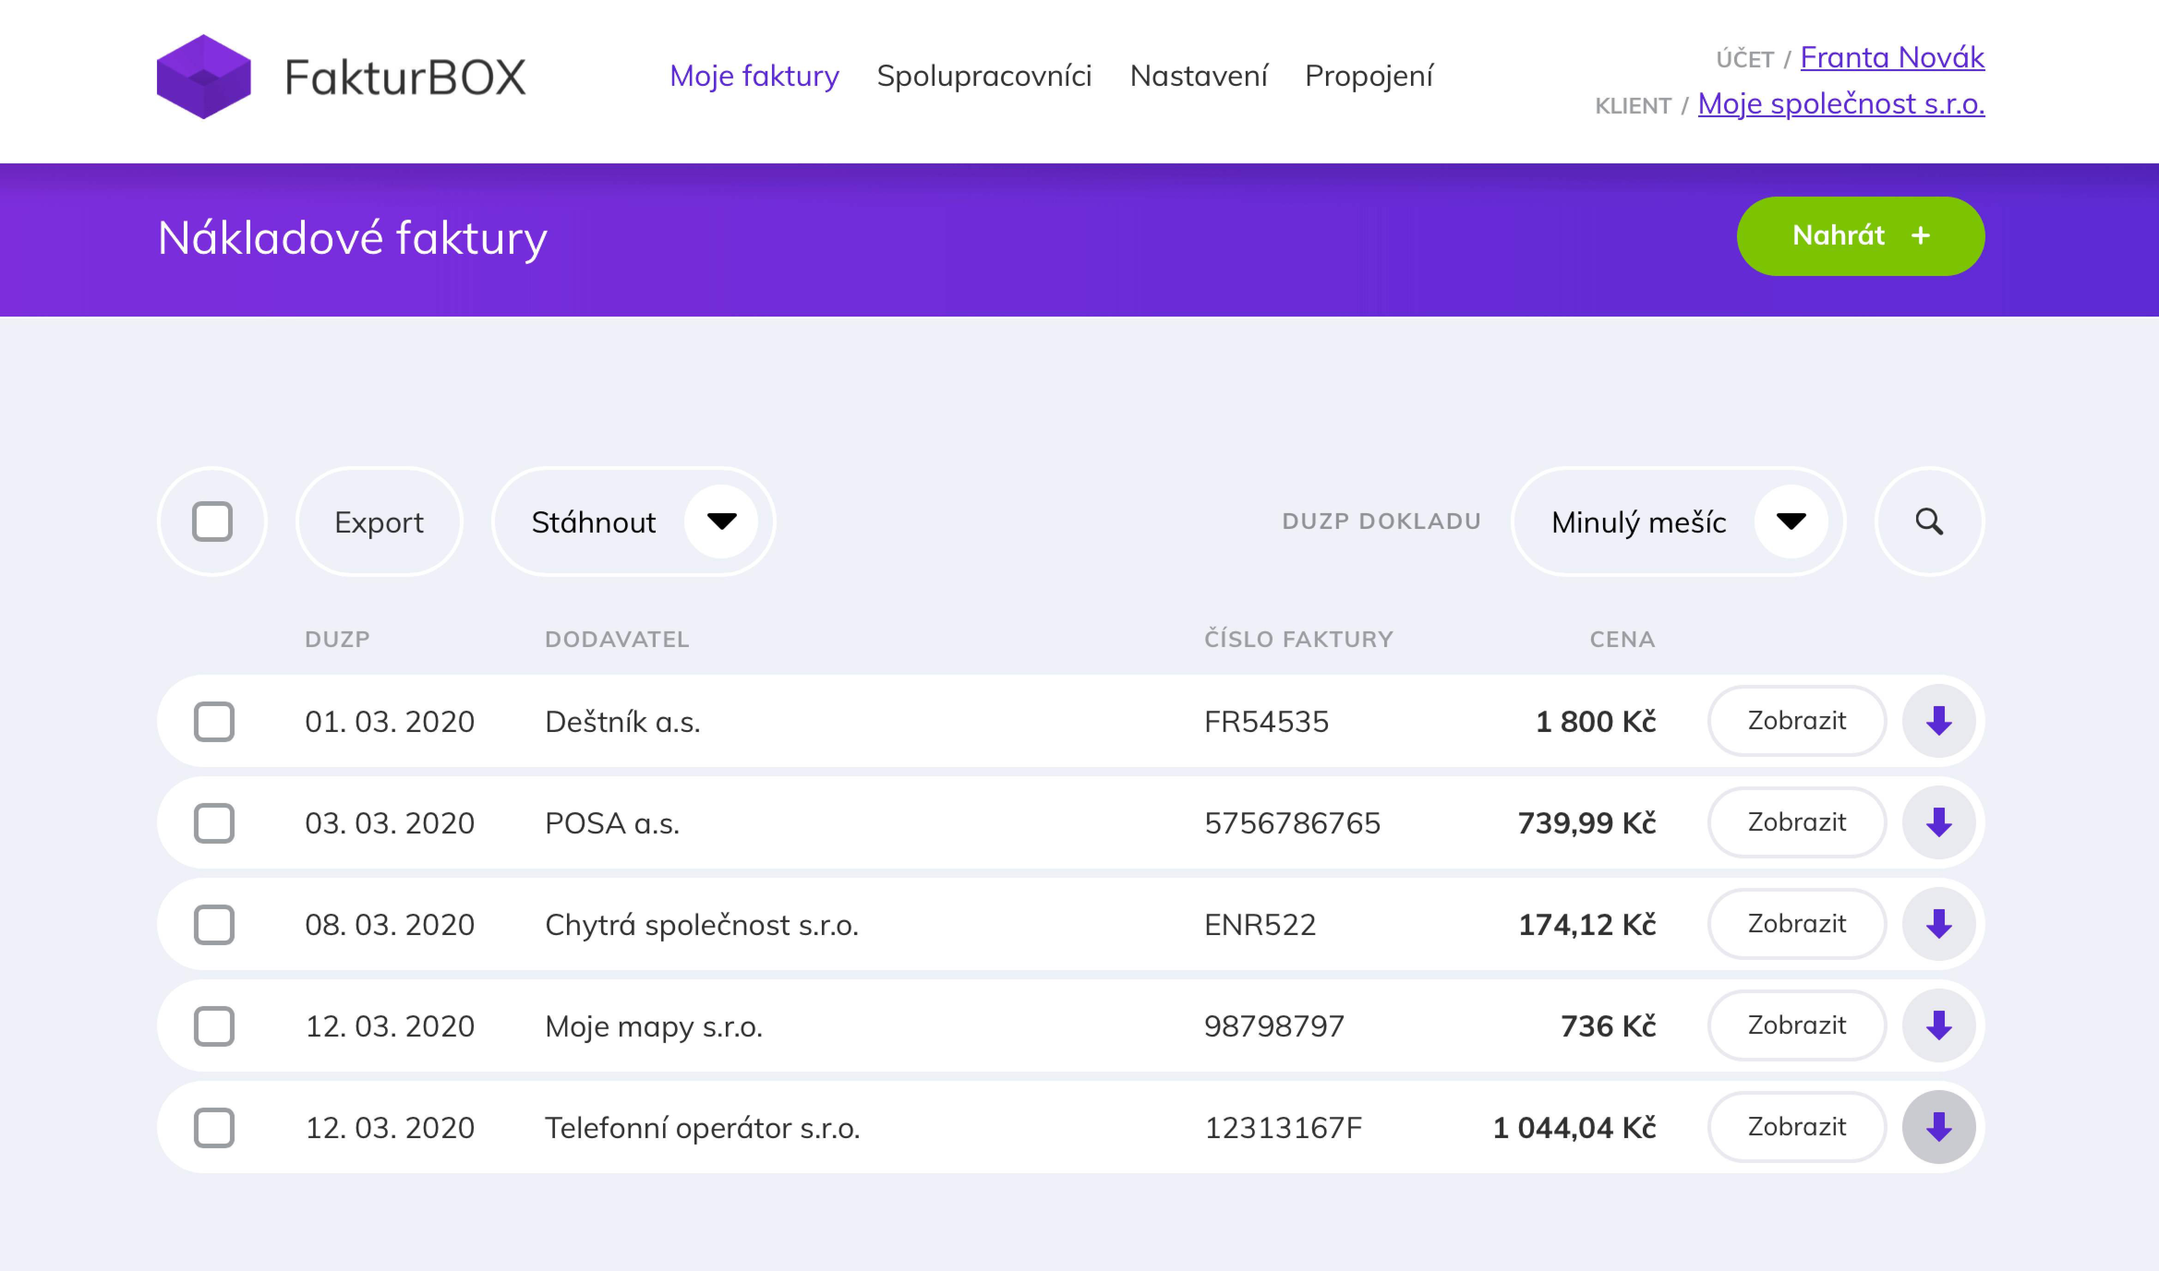Open the Minulý měsíc period dropdown

[x=1678, y=522]
